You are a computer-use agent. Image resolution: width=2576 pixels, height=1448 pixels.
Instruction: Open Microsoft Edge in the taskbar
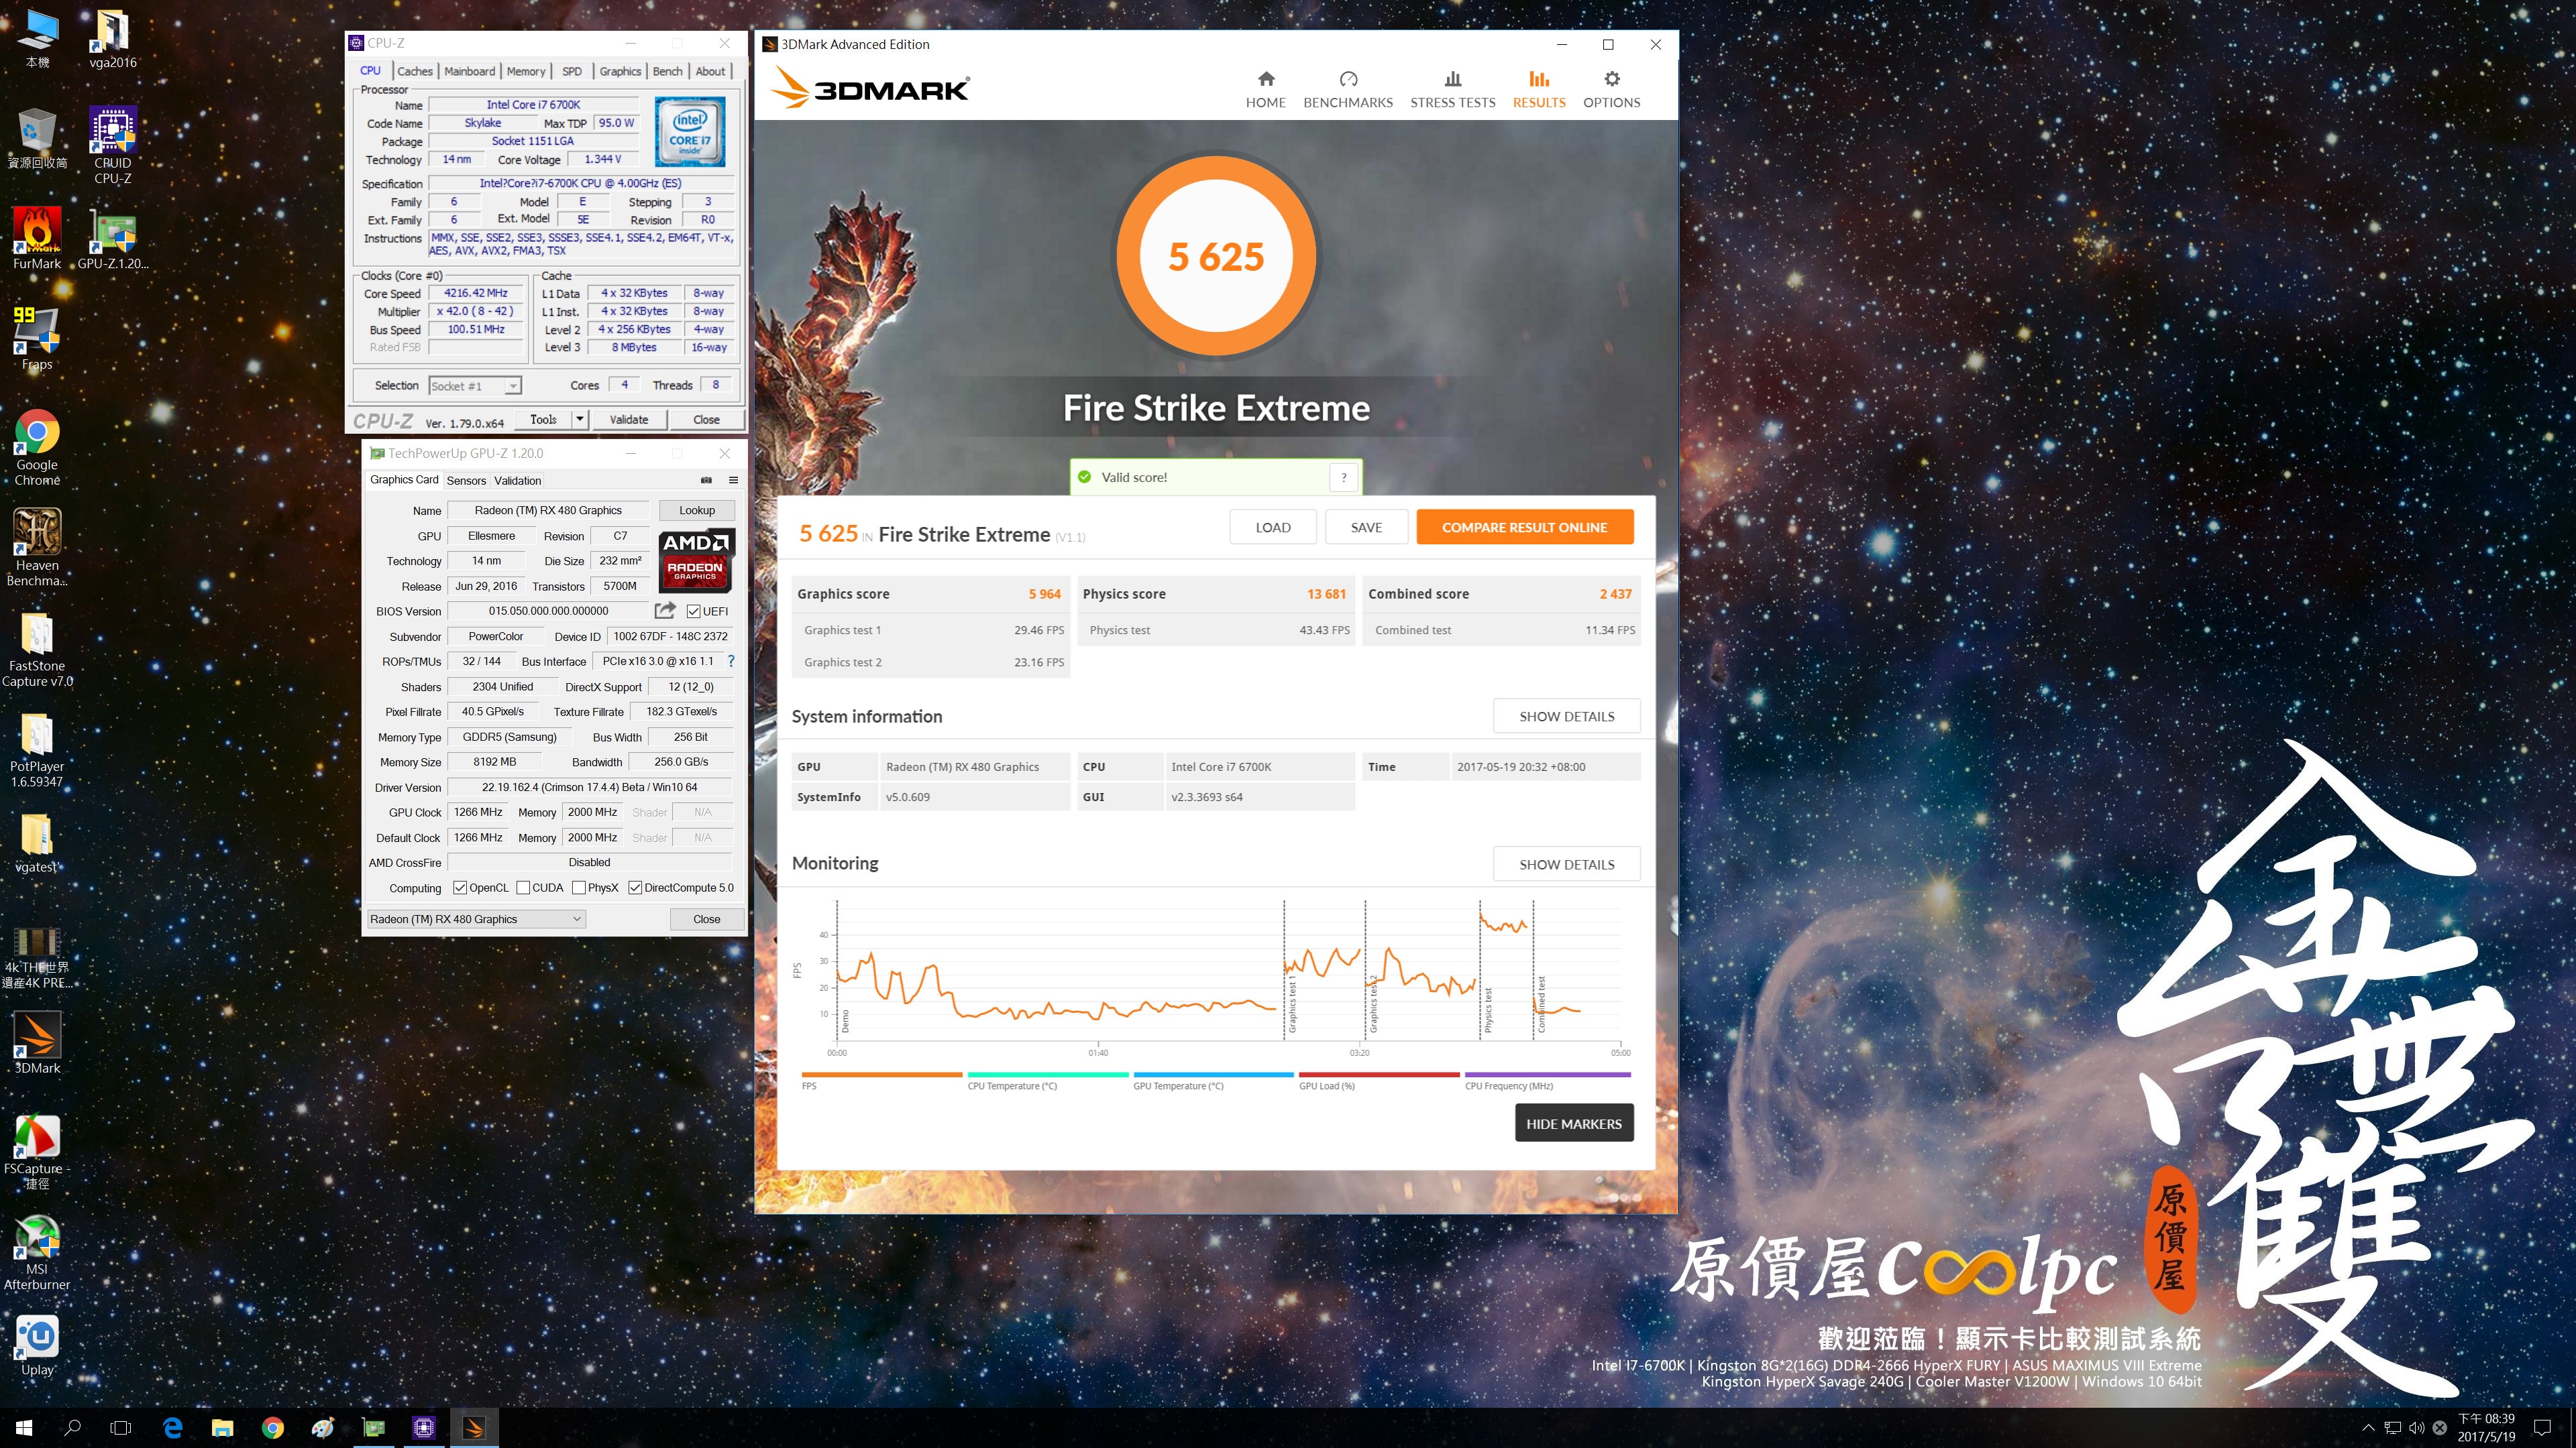point(172,1428)
